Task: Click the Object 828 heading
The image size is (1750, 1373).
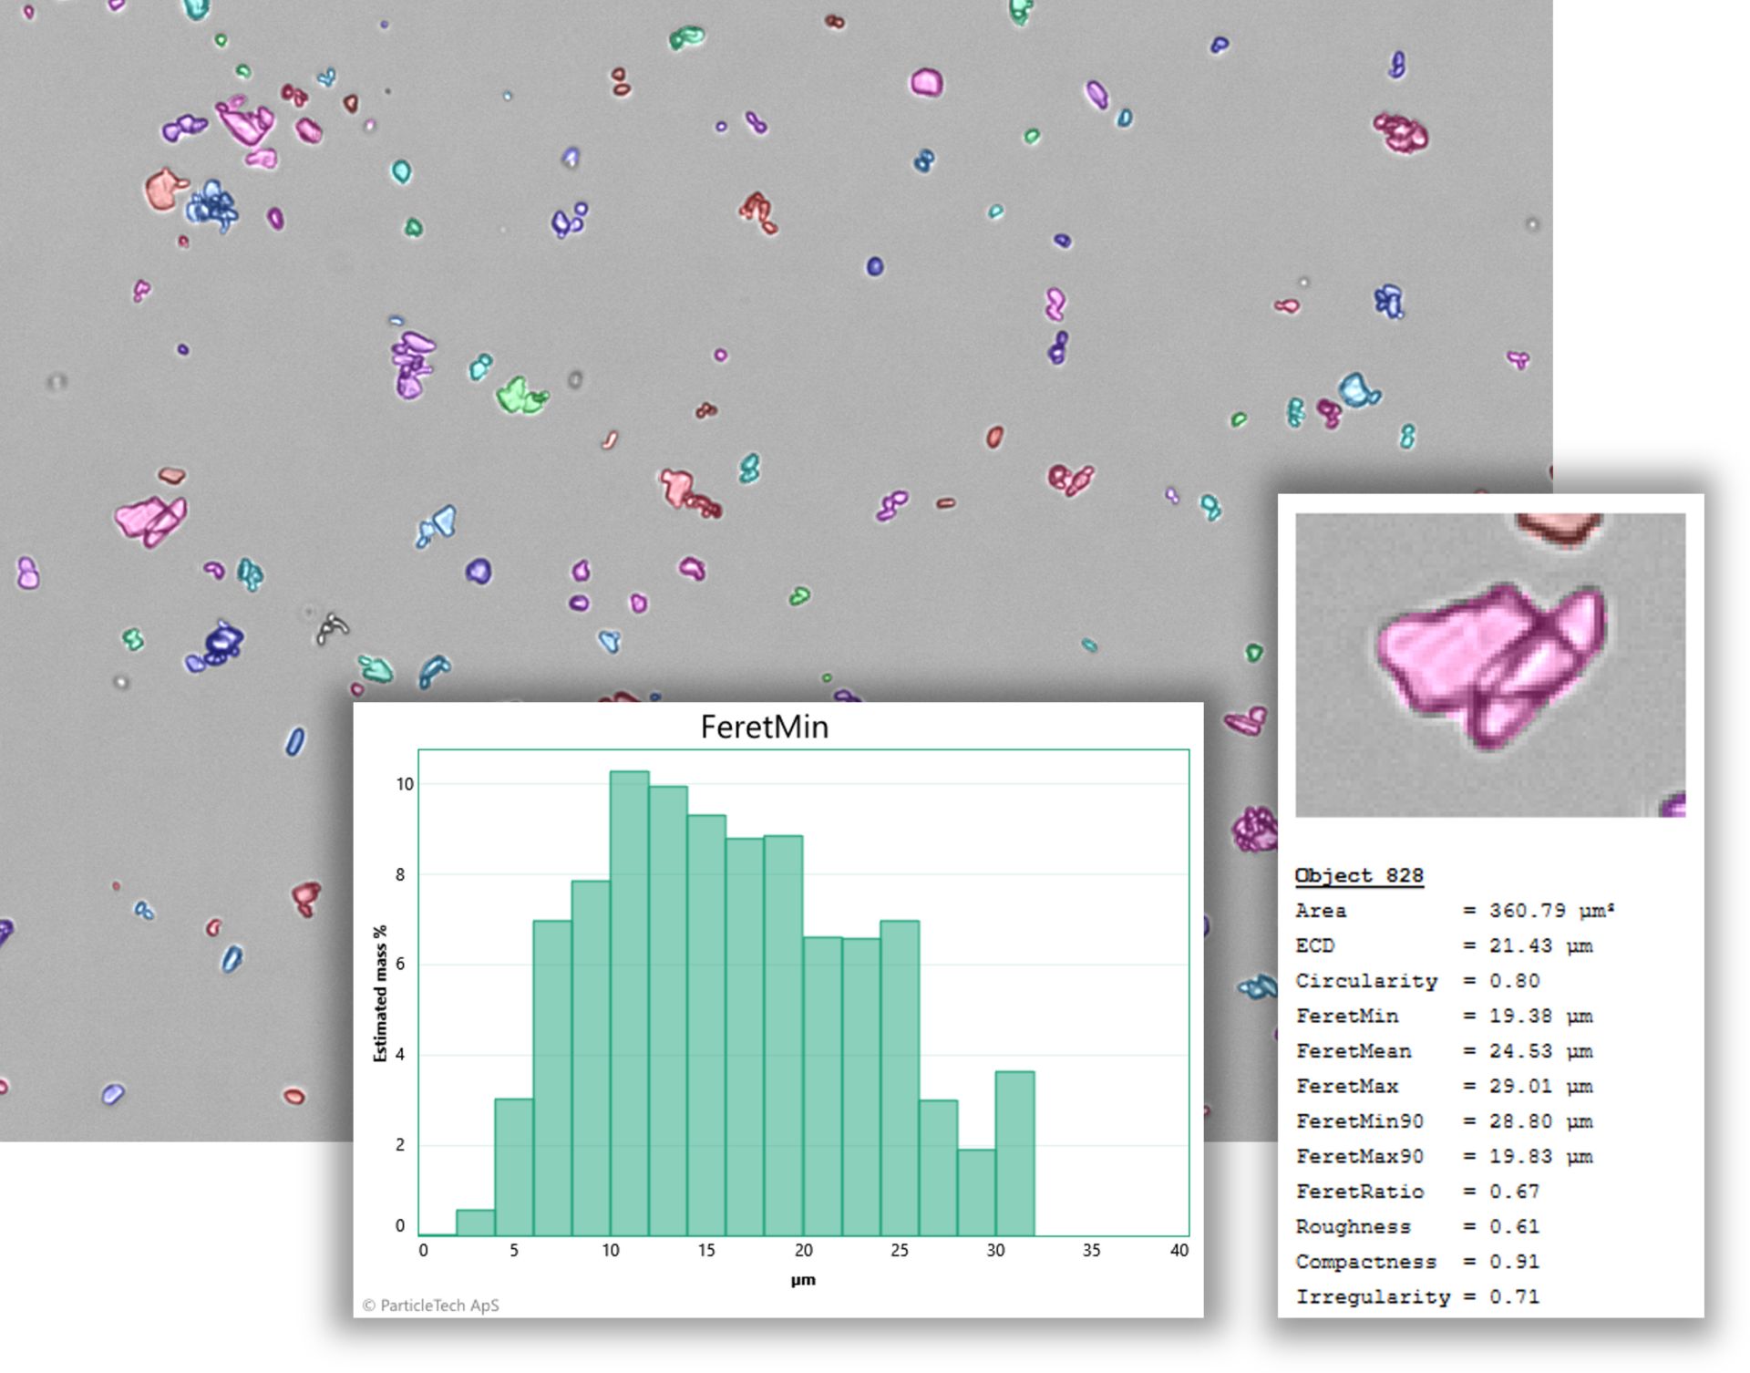Action: (1358, 875)
